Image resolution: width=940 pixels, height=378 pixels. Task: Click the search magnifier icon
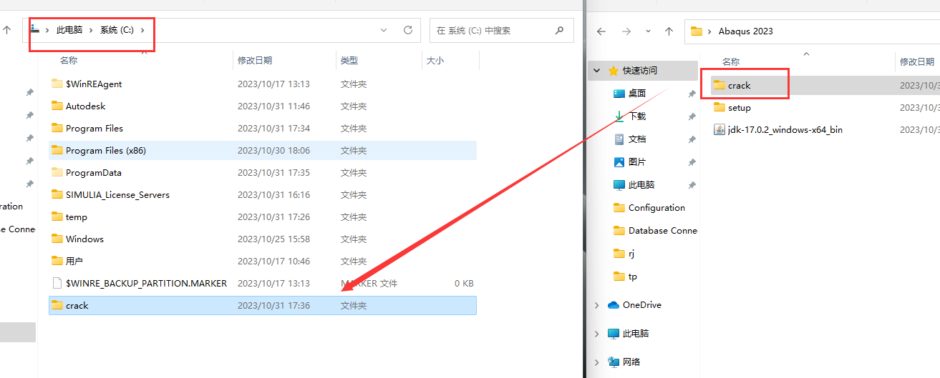pyautogui.click(x=559, y=31)
